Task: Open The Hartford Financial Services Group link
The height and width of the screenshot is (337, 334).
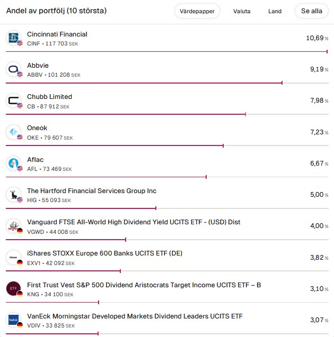Action: coord(92,191)
